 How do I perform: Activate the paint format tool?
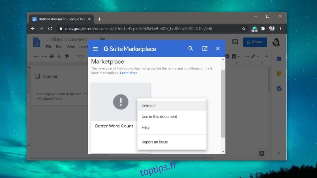point(67,56)
